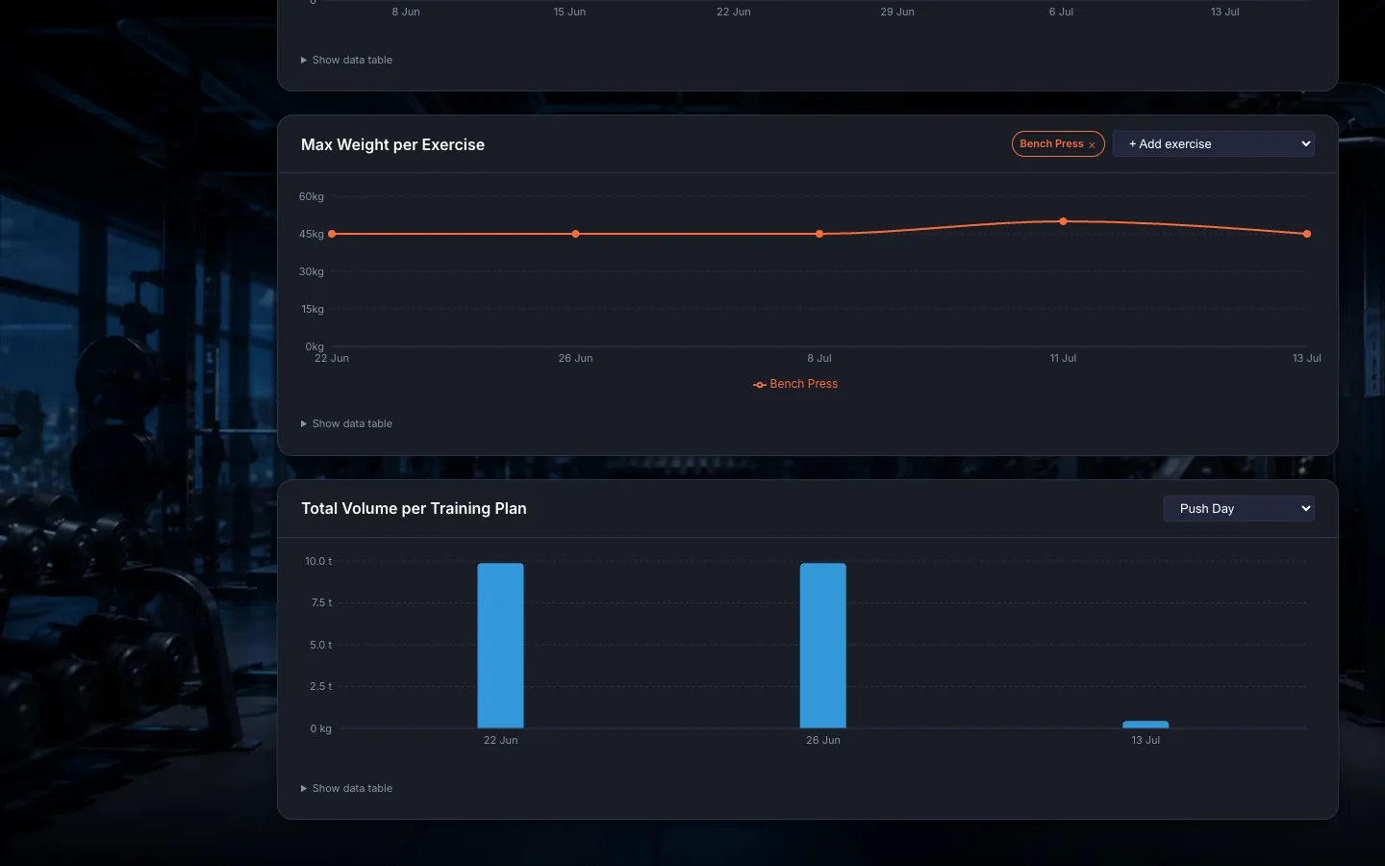This screenshot has height=866, width=1385.
Task: Select the 26 Jun data point on line chart
Action: (576, 234)
